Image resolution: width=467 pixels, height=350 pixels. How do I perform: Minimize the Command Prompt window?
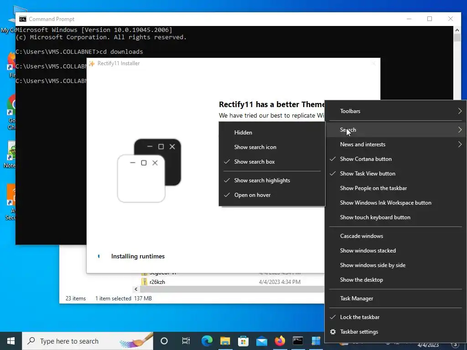(409, 19)
